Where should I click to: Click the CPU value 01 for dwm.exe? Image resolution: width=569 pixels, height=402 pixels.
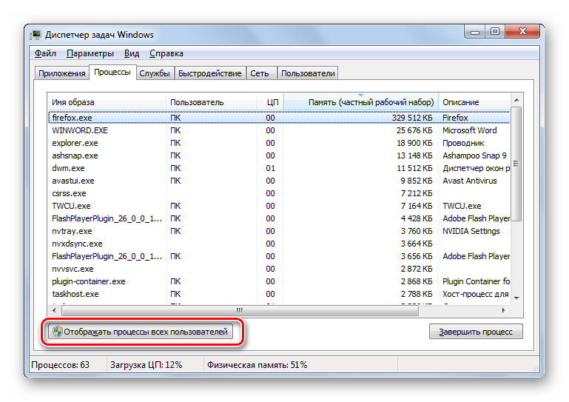point(270,168)
